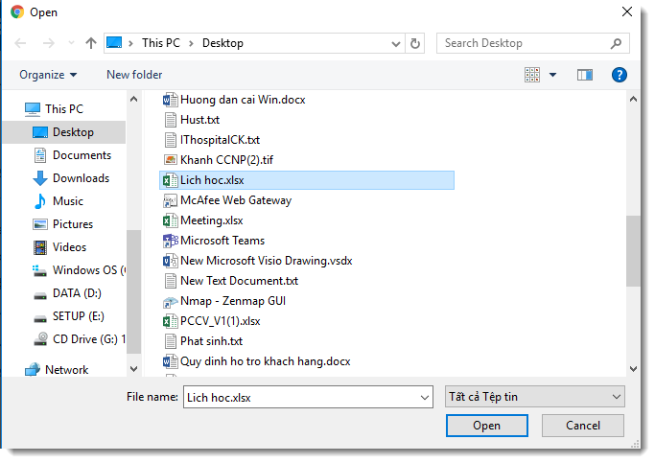Open the Organize menu
The image size is (655, 463).
tap(48, 75)
